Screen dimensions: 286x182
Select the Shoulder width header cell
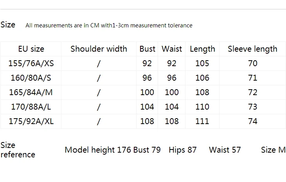(99, 49)
